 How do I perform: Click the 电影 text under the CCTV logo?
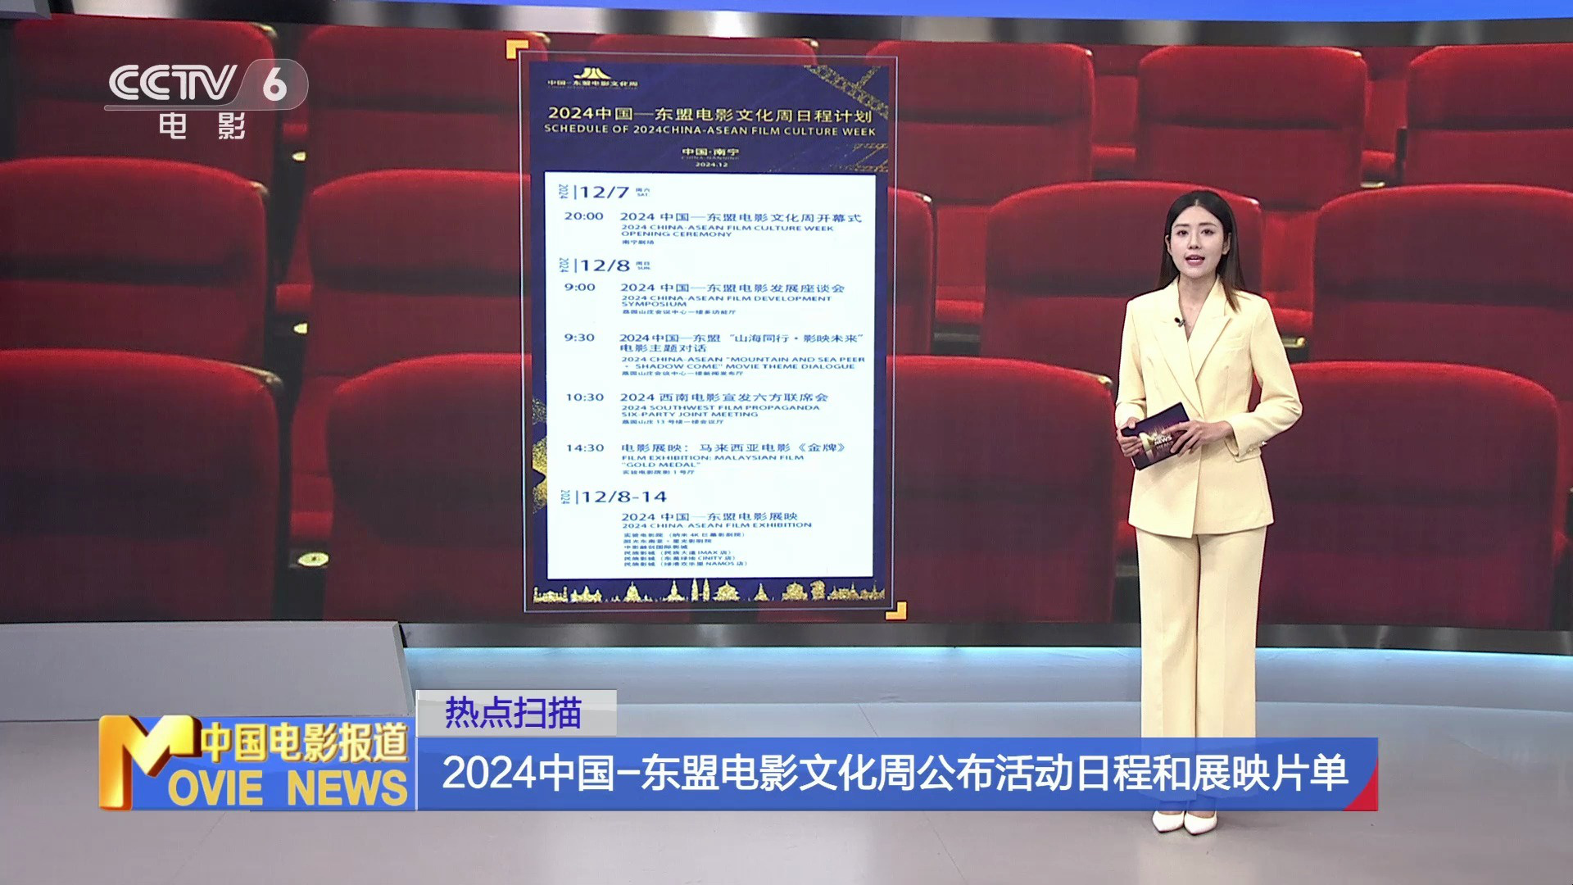click(x=202, y=126)
